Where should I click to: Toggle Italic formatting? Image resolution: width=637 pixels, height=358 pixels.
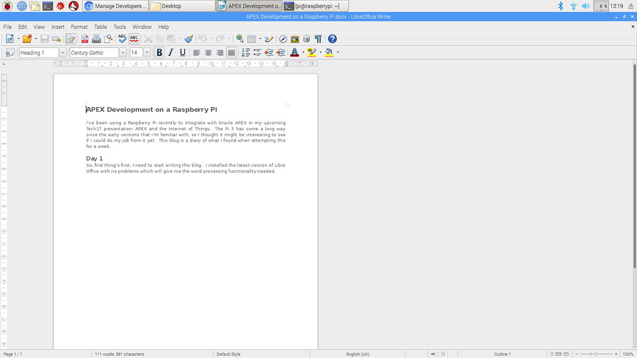coord(171,53)
